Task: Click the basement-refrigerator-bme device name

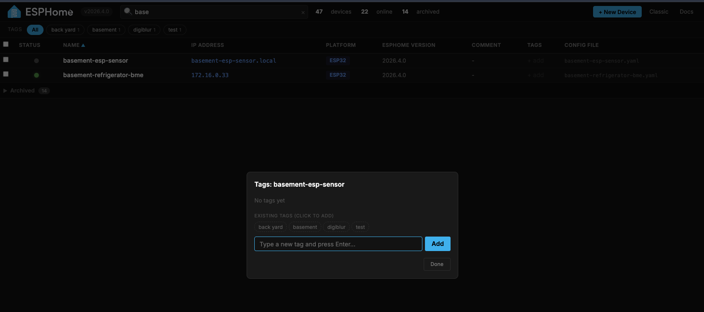Action: pyautogui.click(x=103, y=75)
